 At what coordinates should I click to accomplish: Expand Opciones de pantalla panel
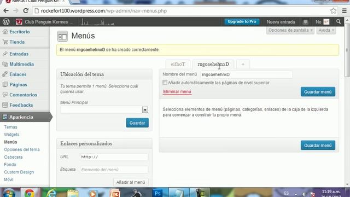290,31
